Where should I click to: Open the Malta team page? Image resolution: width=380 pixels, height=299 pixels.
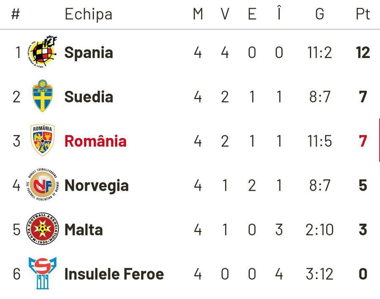[84, 230]
